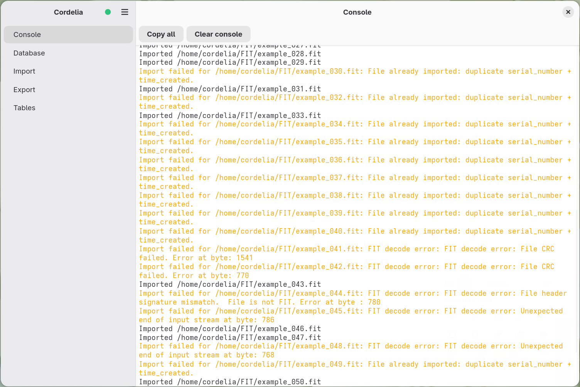The height and width of the screenshot is (387, 580).
Task: Click the Cordelia app title
Action: (x=68, y=12)
